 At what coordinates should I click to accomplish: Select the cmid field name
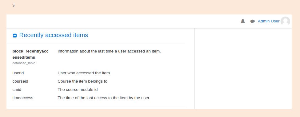17,89
